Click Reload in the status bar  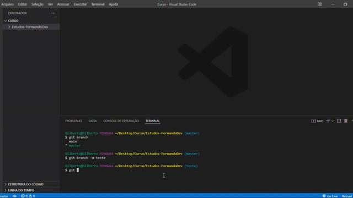point(347,196)
